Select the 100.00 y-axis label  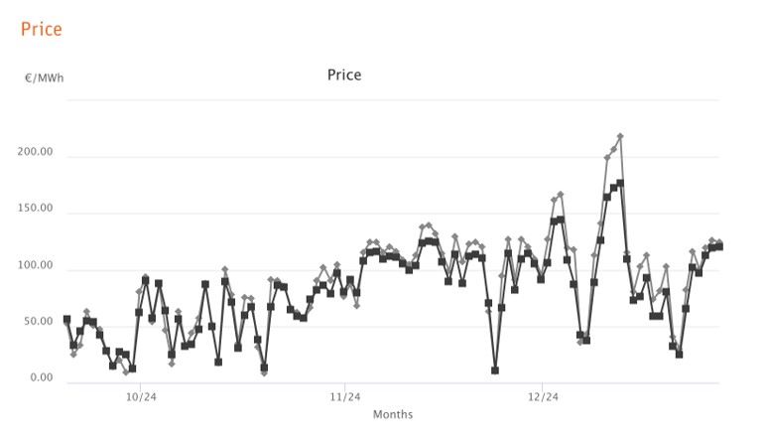(35, 265)
